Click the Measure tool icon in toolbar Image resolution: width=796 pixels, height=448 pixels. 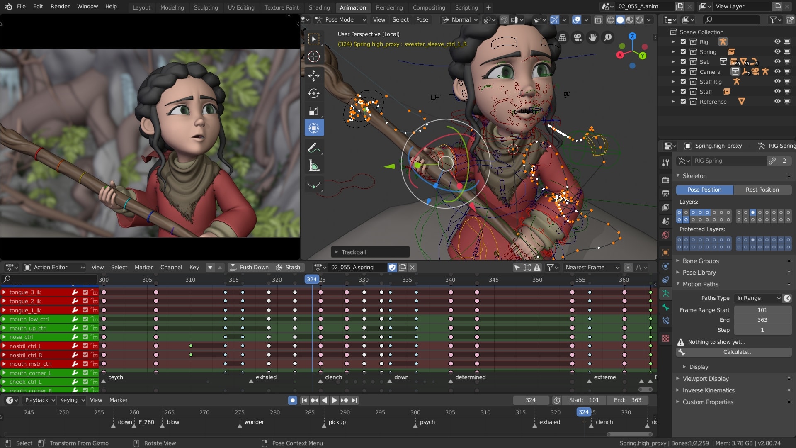[314, 166]
